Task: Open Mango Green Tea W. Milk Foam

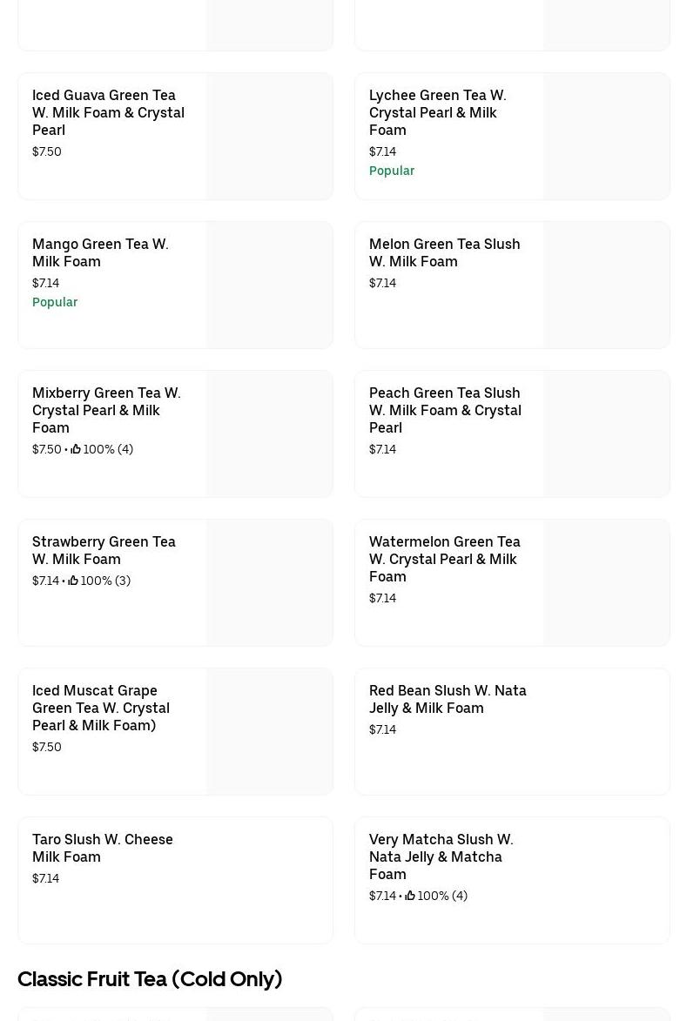Action: 100,252
